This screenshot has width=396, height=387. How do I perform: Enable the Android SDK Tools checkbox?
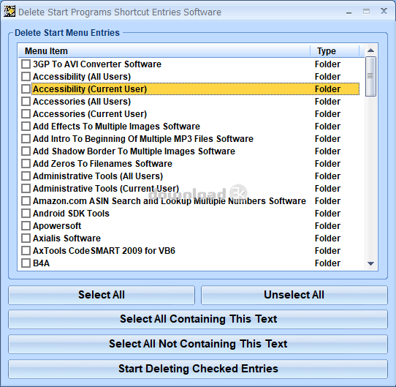[x=26, y=213]
